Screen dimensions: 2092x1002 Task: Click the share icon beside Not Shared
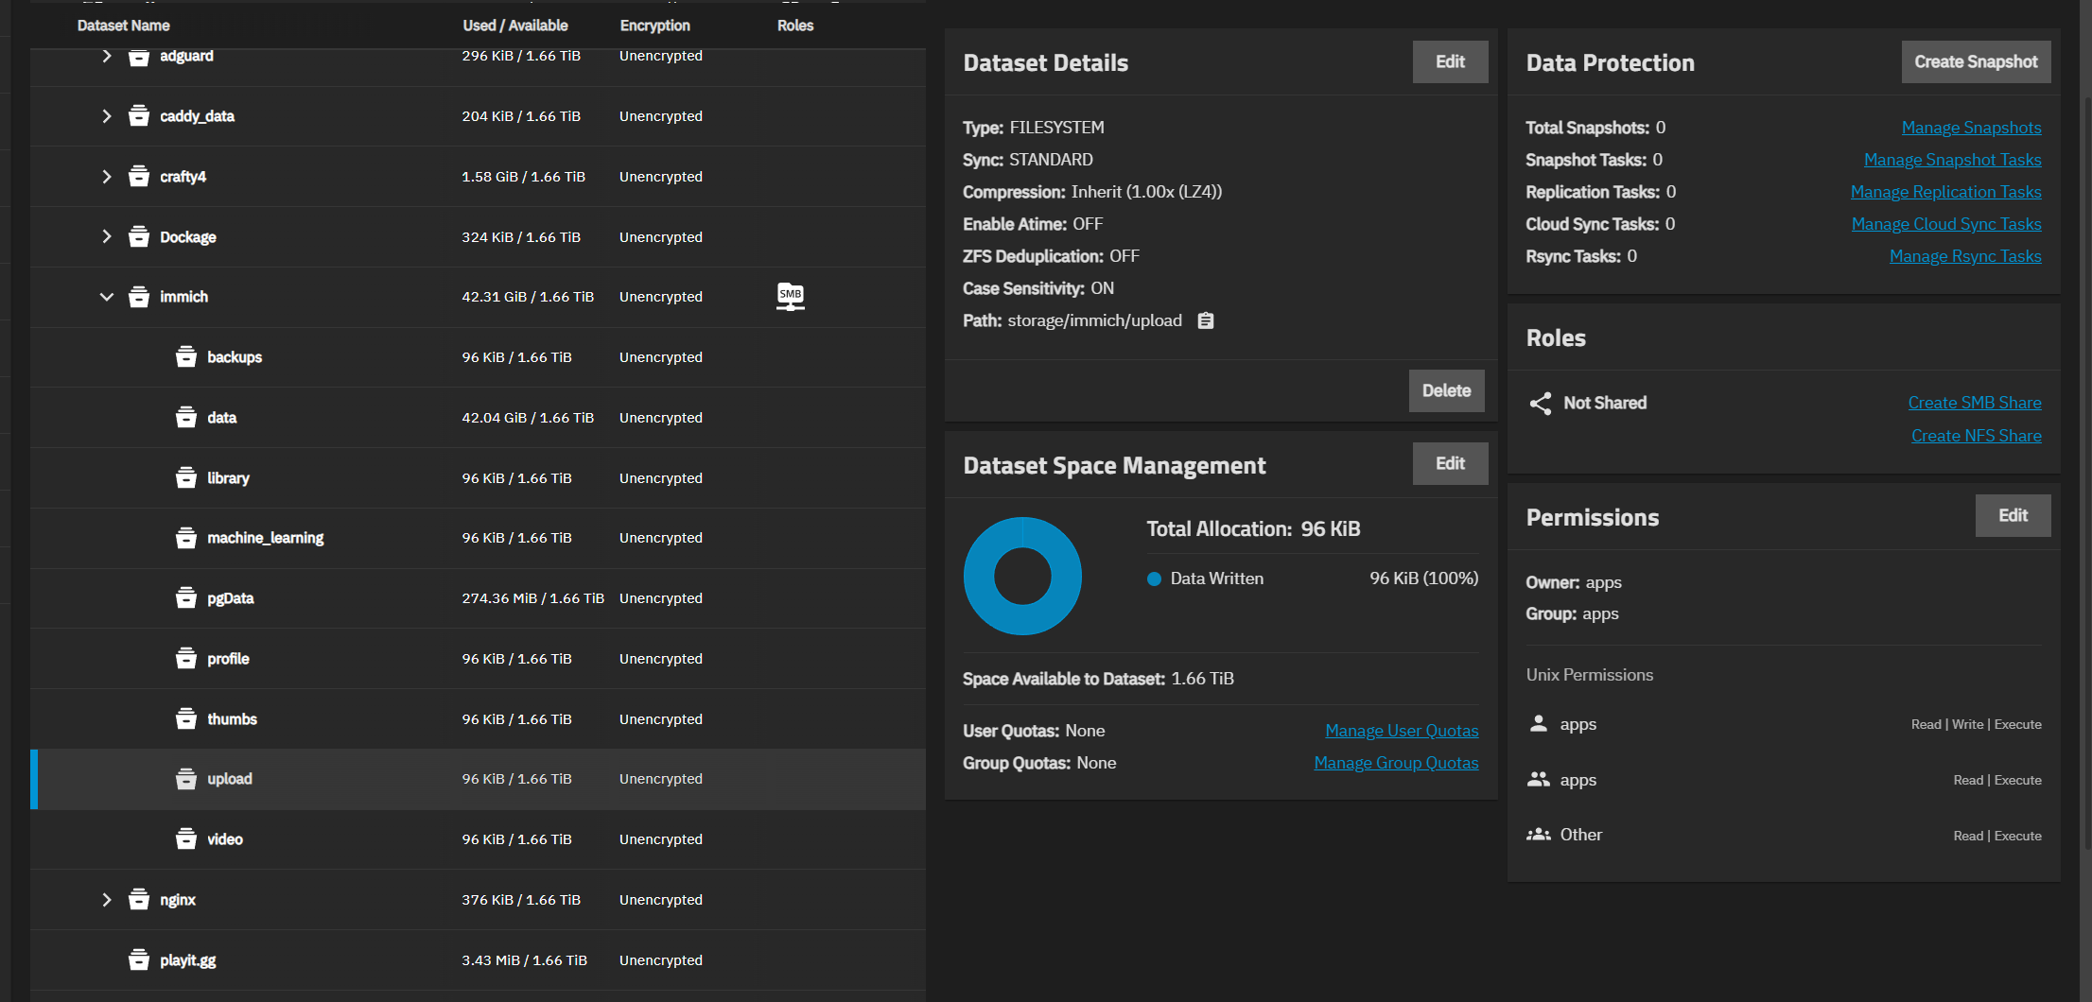pos(1540,404)
